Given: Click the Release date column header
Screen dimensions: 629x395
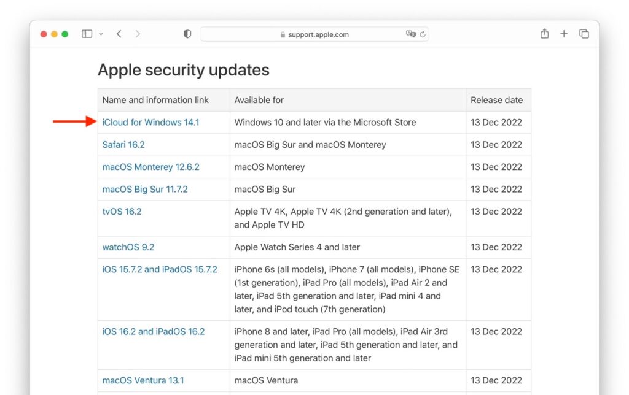Looking at the screenshot, I should [496, 99].
